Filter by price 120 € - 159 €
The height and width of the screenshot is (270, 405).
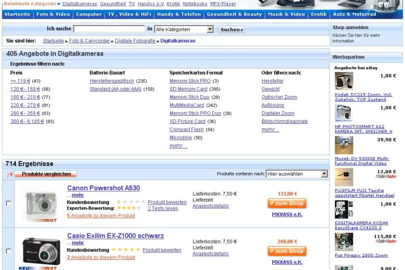tap(25, 89)
